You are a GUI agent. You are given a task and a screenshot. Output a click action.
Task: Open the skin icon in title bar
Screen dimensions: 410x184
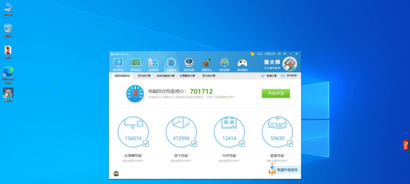[279, 54]
